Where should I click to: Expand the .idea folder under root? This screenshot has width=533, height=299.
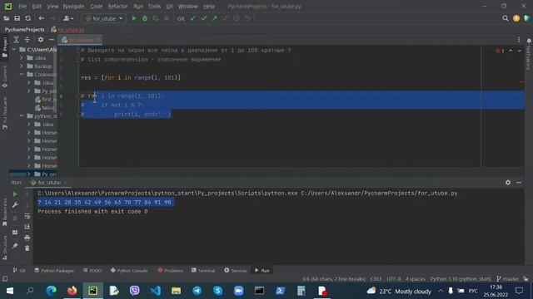click(22, 57)
